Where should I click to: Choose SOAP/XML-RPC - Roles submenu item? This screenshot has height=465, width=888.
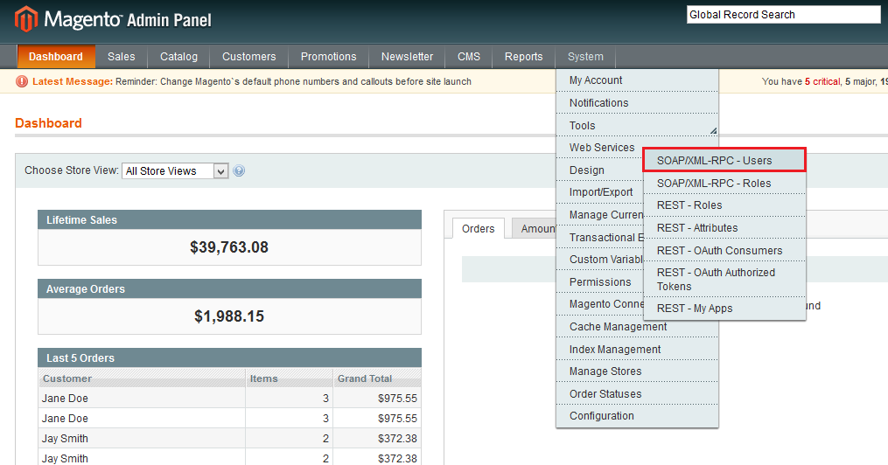point(724,184)
